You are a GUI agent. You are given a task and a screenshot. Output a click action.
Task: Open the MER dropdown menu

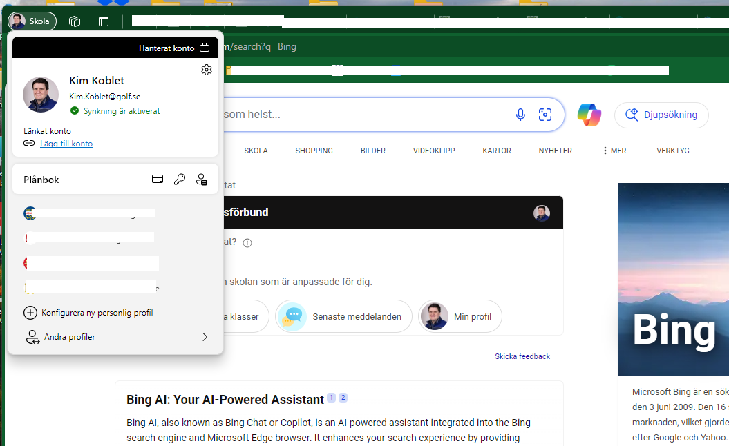point(614,151)
